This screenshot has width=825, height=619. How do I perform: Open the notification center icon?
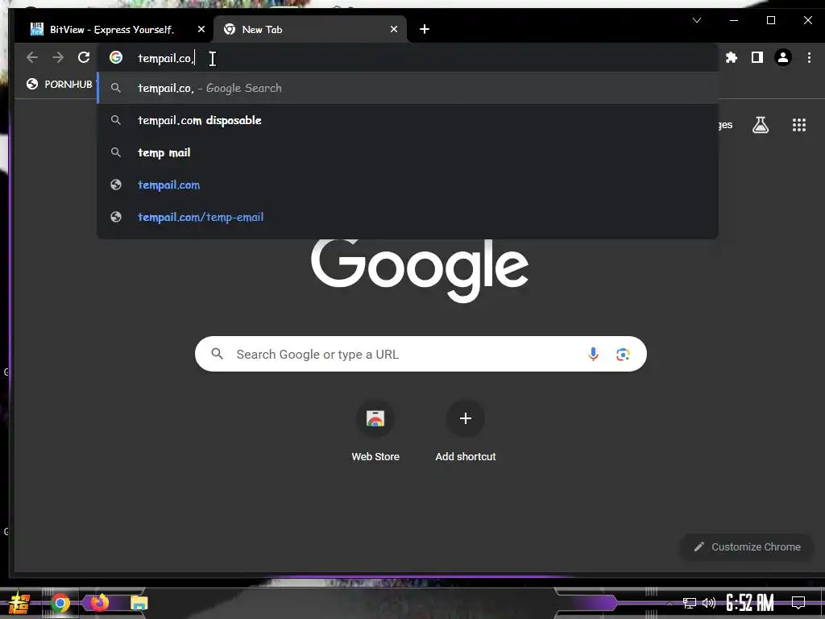[798, 603]
